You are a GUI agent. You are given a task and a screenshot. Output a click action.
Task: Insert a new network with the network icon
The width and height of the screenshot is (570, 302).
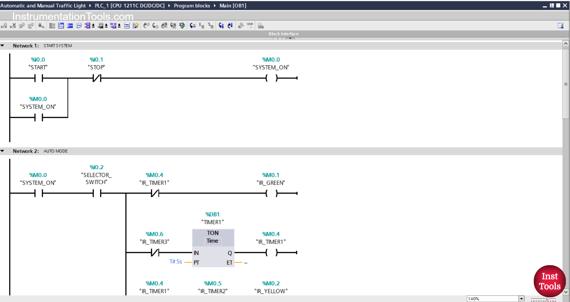click(61, 26)
